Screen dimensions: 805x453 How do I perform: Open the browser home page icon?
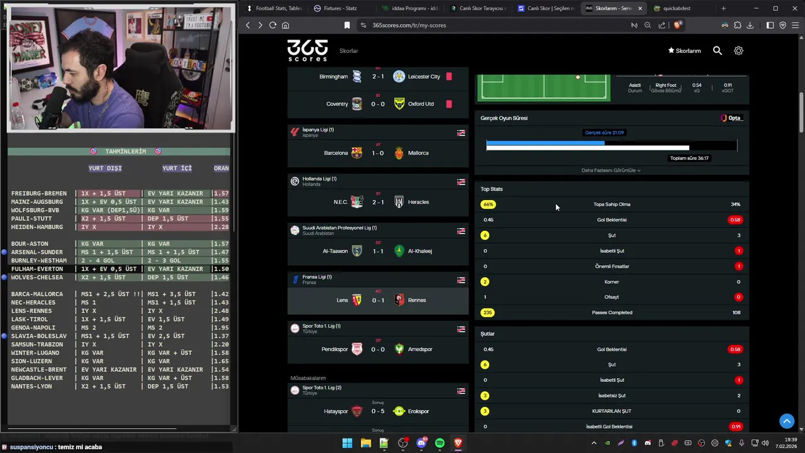click(286, 25)
